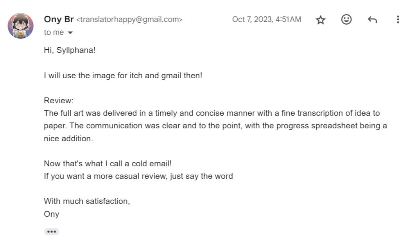Click the translatorhappy@gmail.com email address

[x=129, y=20]
